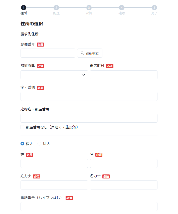Open the 都道府県 dropdown
Viewport: 178px width, 214px height.
[x=54, y=75]
